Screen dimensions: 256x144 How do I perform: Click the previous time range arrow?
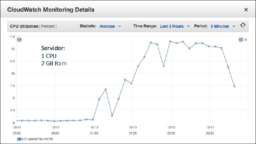point(19,40)
